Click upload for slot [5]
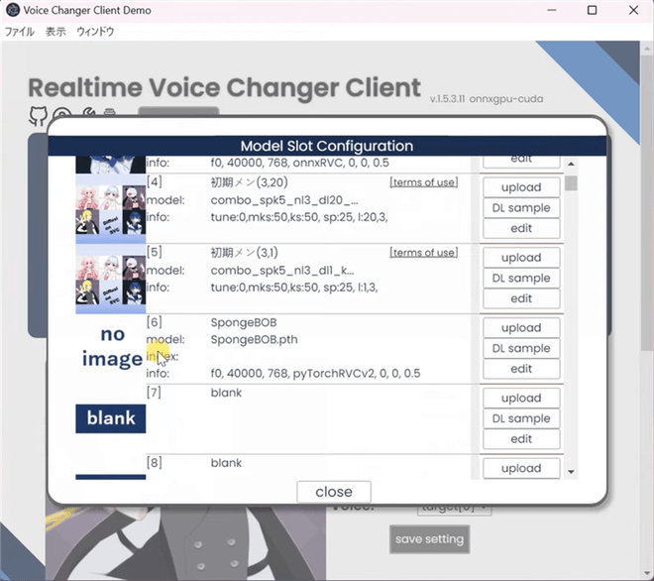 (x=521, y=258)
